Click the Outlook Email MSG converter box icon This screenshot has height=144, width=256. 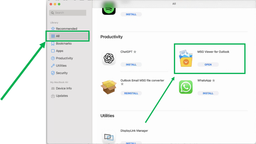pyautogui.click(x=109, y=87)
